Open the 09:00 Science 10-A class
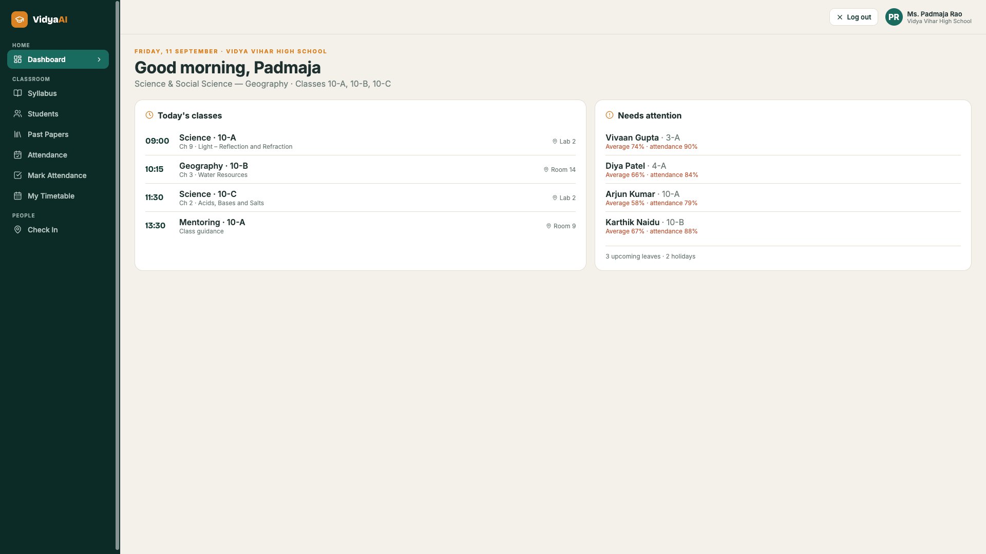 click(x=360, y=142)
